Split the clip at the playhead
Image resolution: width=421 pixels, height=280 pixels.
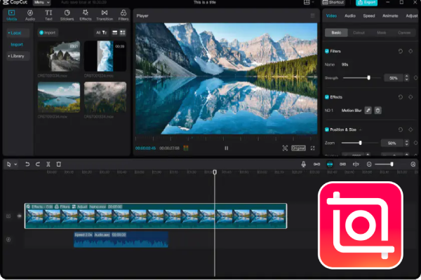[48, 164]
